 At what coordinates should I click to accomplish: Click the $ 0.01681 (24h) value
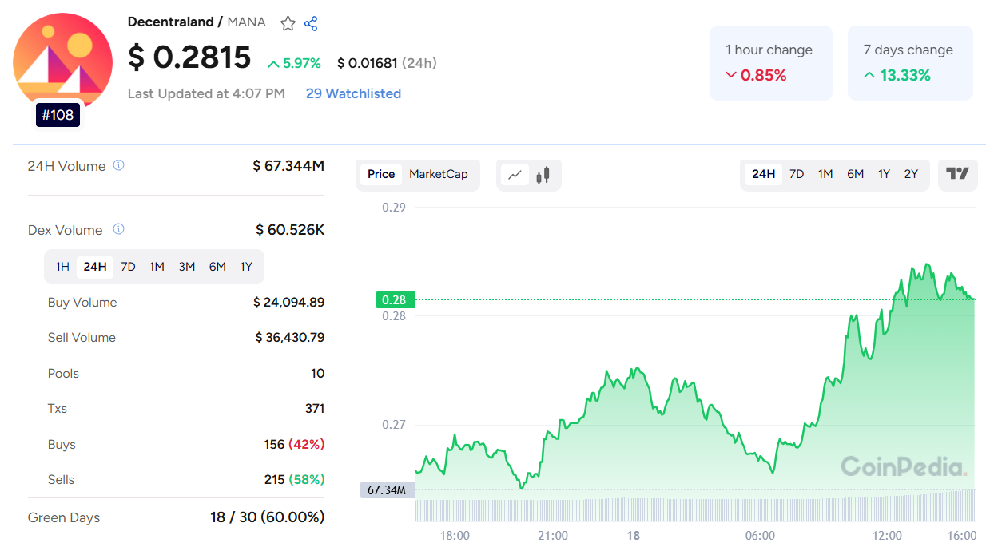[x=387, y=63]
